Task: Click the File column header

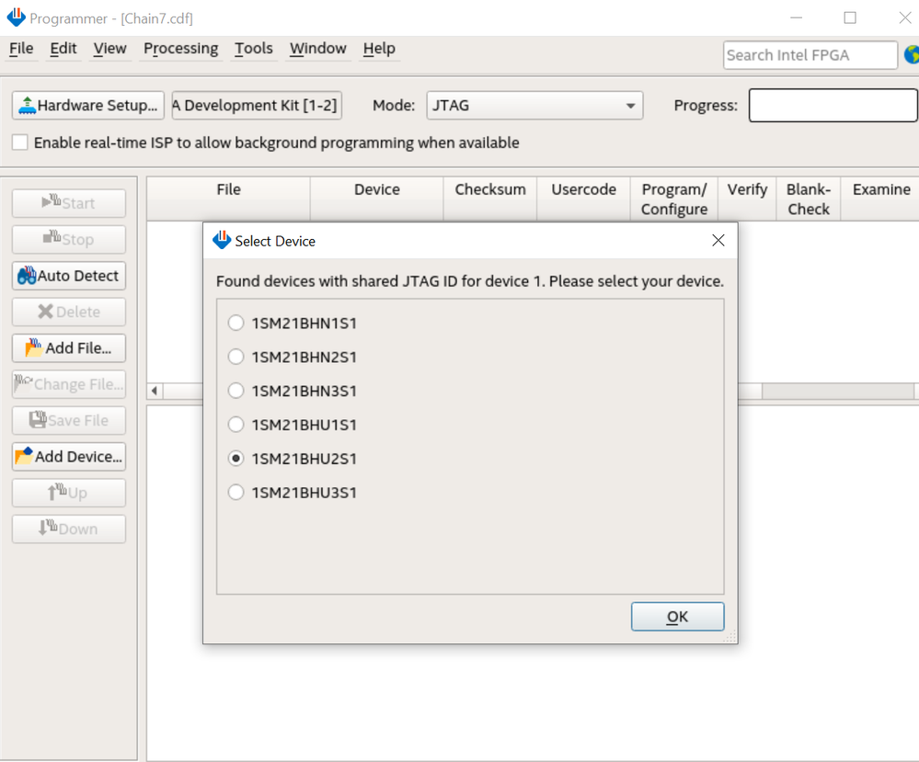Action: click(228, 199)
